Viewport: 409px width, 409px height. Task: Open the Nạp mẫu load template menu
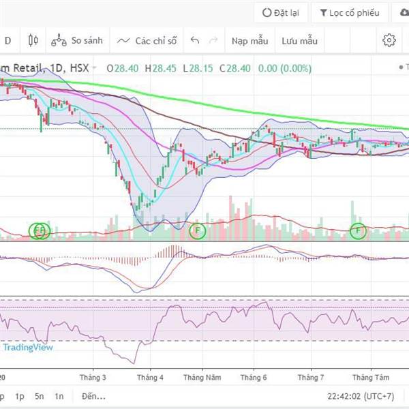coord(249,41)
